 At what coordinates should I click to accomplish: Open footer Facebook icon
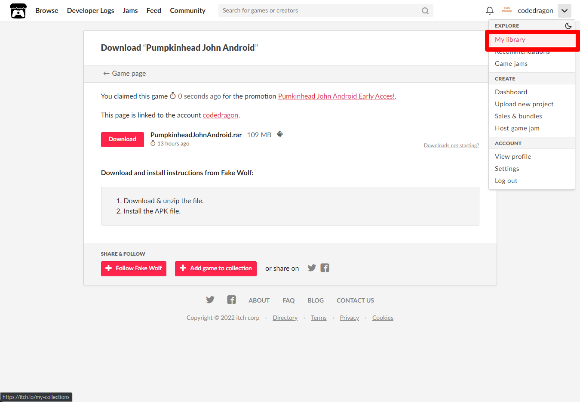(x=231, y=300)
